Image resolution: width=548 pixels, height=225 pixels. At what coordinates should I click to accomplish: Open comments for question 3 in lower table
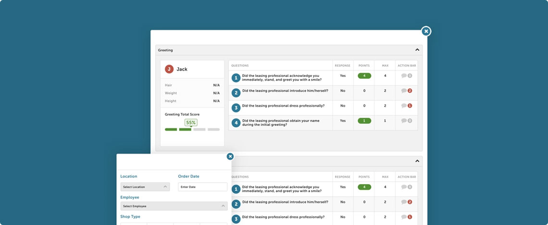tap(406, 217)
